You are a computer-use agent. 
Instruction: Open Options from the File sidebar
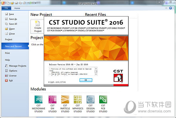coord(11,71)
